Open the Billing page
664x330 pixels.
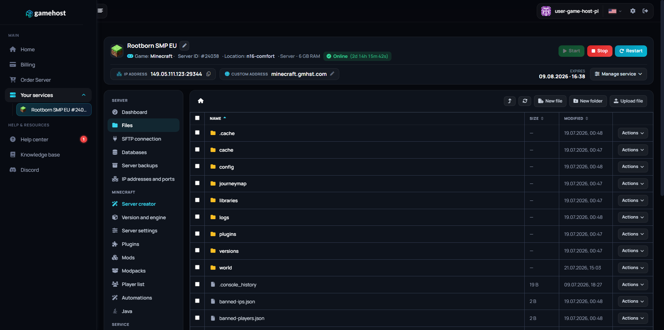[48, 65]
